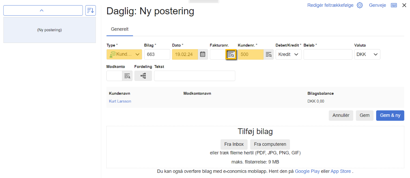Screen dimensions: 410x178
Task: Click into the Beløb amount field
Action: tap(328, 55)
